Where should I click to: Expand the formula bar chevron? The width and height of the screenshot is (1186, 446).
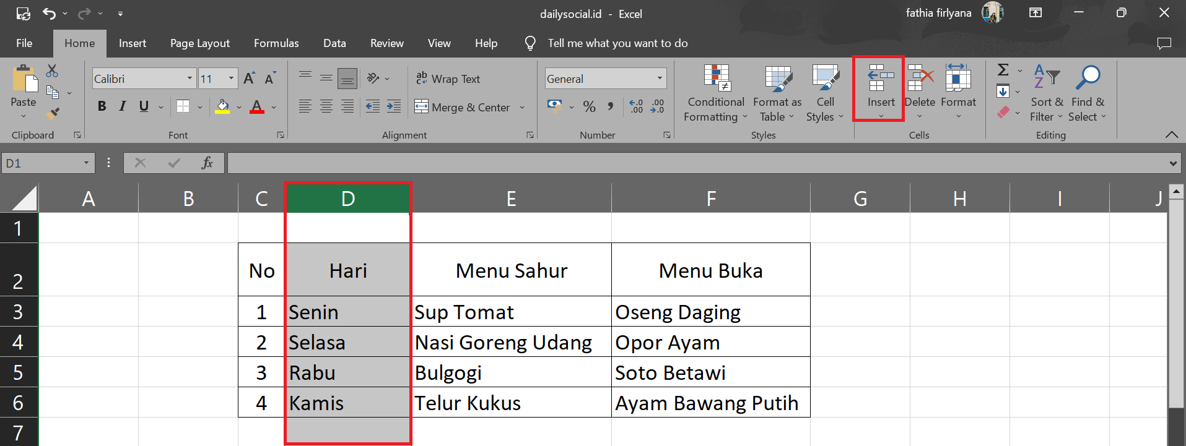pos(1173,163)
